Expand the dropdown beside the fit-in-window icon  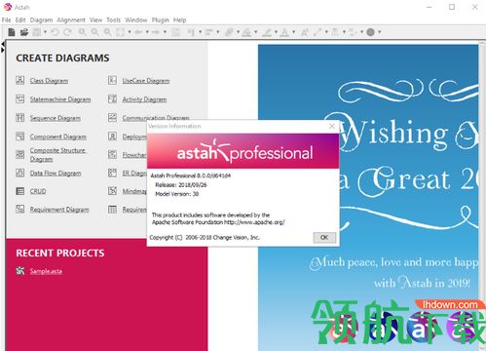[130, 32]
